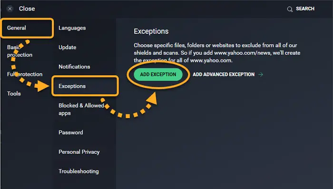The image size is (333, 189).
Task: Open the SEARCH text field
Action: point(305,9)
